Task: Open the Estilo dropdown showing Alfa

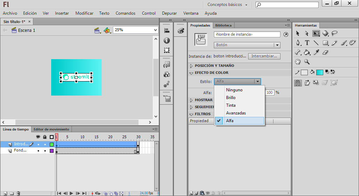Action: [x=237, y=81]
